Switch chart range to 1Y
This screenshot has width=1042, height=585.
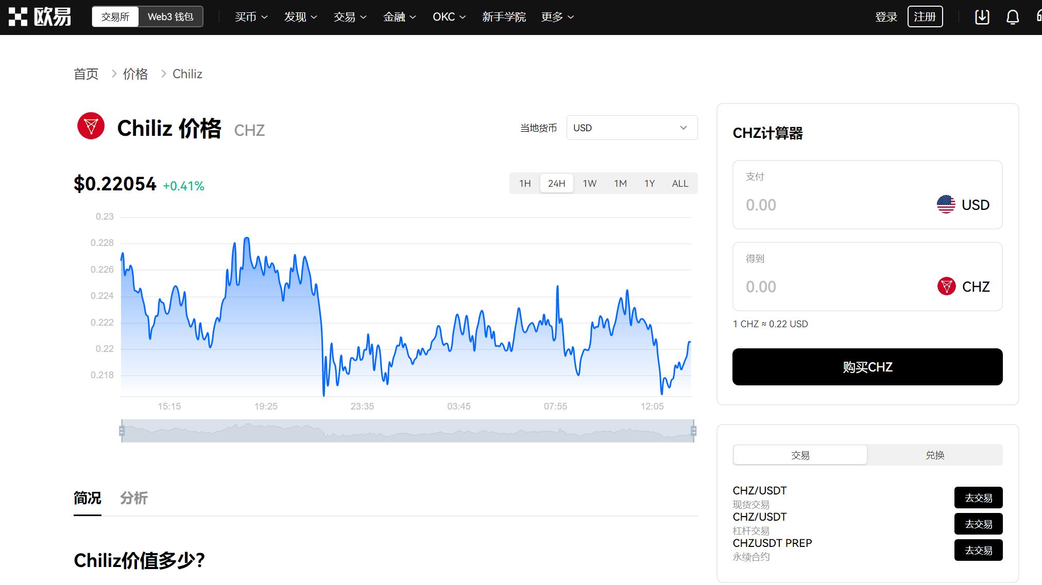649,183
